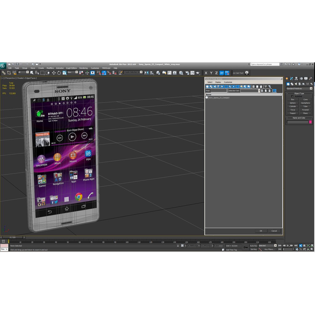This screenshot has height=315, width=315.
Task: Select the Lights category icon in Create panel
Action: pyautogui.click(x=296, y=84)
